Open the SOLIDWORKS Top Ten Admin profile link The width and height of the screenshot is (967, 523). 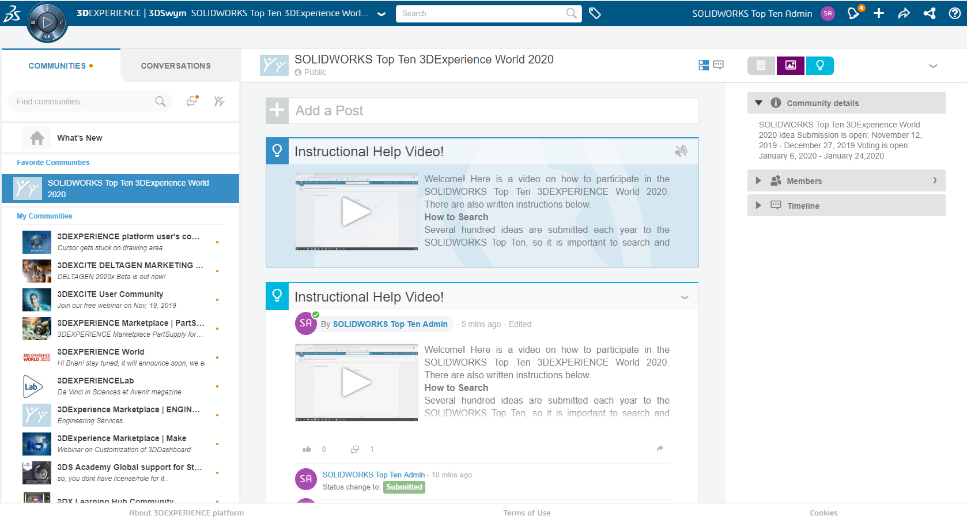390,324
